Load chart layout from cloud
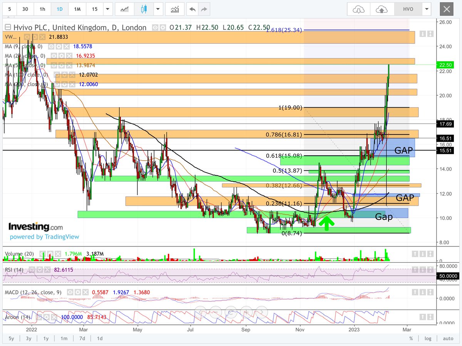Viewport: 462px width, 346px height. pos(359,9)
